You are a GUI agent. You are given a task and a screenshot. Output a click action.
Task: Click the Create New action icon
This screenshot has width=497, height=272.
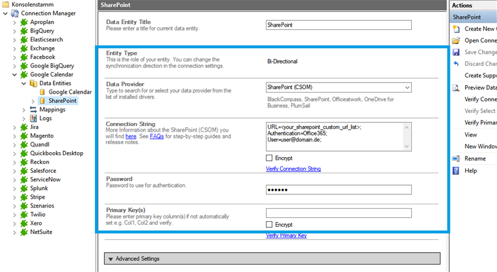tap(457, 29)
